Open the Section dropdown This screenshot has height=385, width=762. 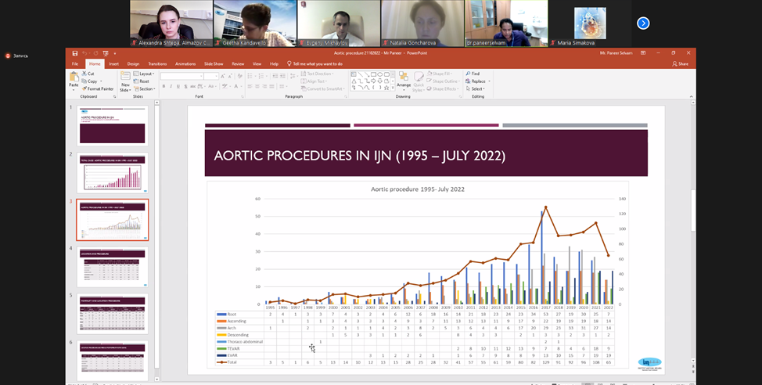(146, 88)
